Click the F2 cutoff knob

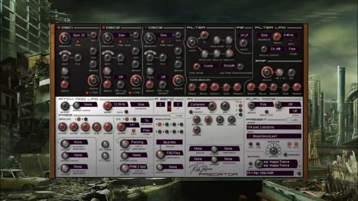pos(244,42)
